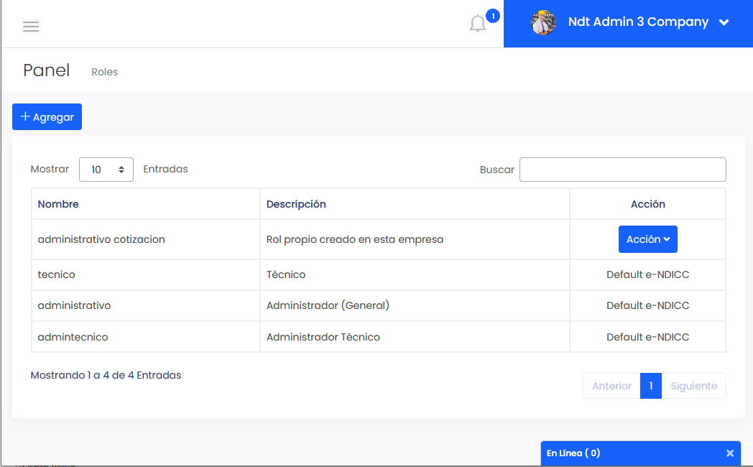Viewport: 753px width, 467px height.
Task: Open the hamburger sidebar menu
Action: [31, 27]
